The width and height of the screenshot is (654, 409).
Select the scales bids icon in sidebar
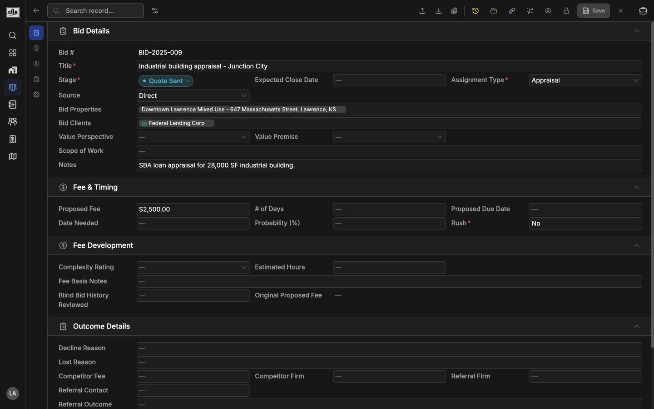click(13, 88)
